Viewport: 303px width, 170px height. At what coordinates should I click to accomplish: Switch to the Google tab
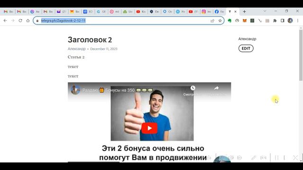pyautogui.click(x=101, y=12)
